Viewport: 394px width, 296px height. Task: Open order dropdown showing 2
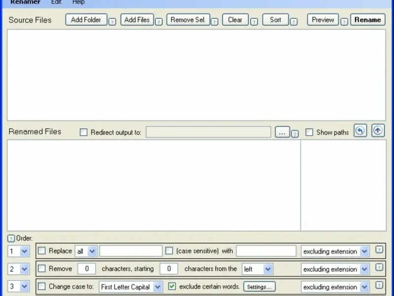(x=19, y=269)
